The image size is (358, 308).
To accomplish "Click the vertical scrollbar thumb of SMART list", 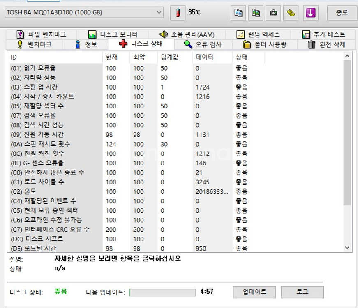I will coord(347,132).
